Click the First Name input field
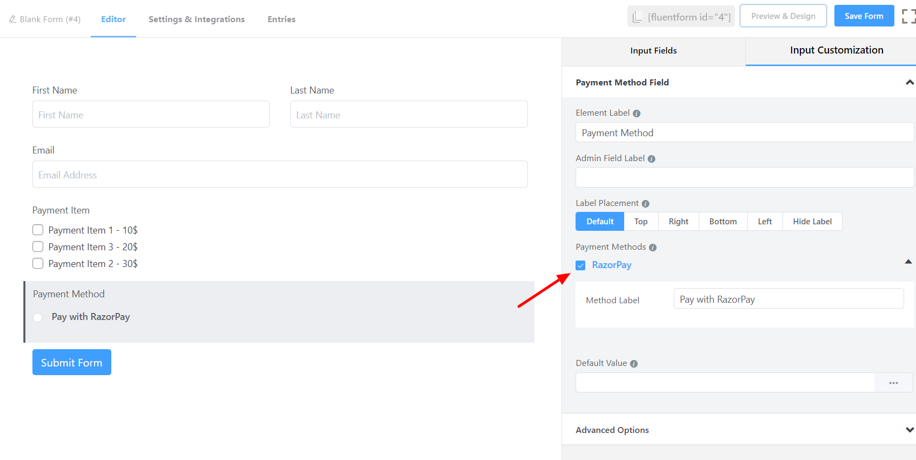Viewport: 916px width, 460px height. (x=151, y=114)
